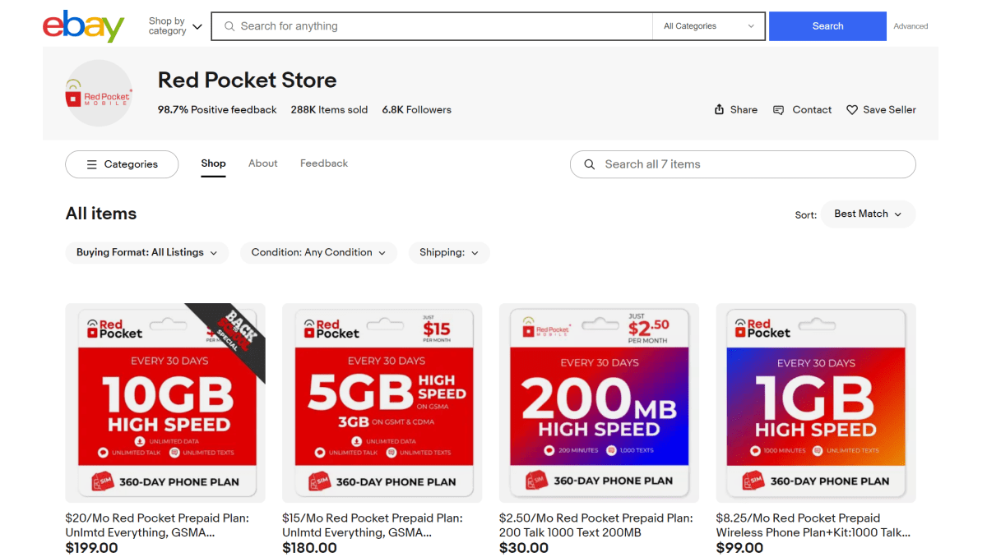
Task: Click the Share icon
Action: 720,109
